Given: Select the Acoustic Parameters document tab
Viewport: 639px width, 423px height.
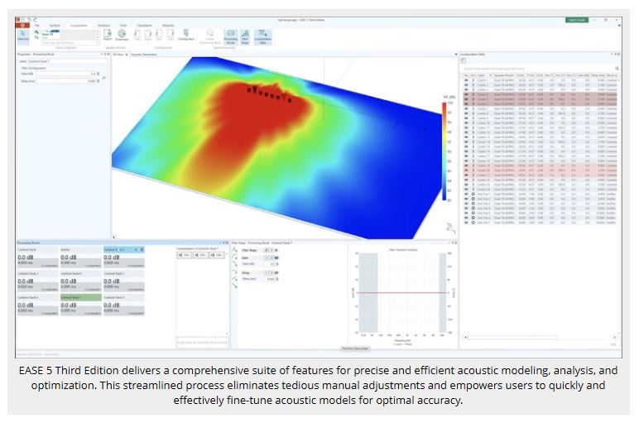Looking at the screenshot, I should 144,54.
